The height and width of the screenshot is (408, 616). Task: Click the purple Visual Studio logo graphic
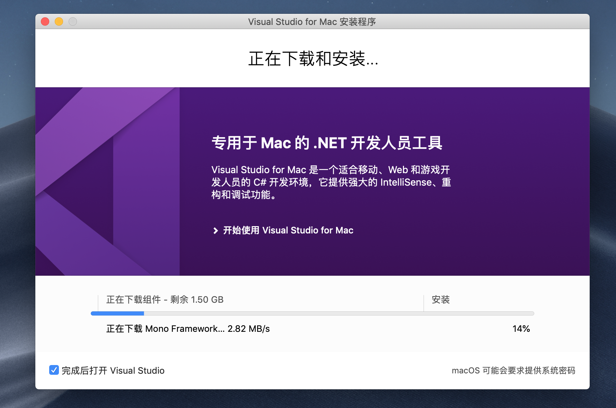[x=107, y=181]
